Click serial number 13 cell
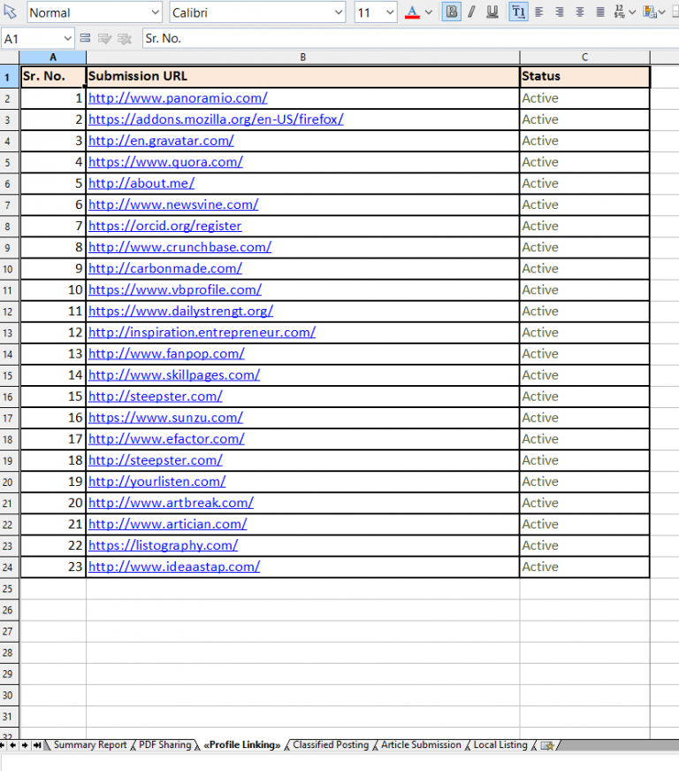This screenshot has width=679, height=771. 53,354
